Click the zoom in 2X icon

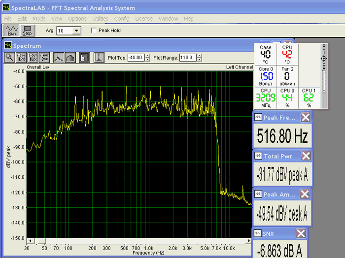(x=22, y=57)
